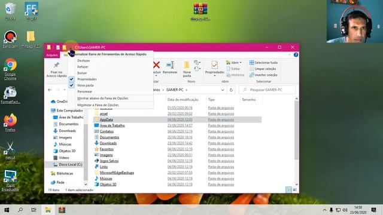The image size is (383, 215).
Task: Click the taskbar search magnifier
Action: coord(20,210)
